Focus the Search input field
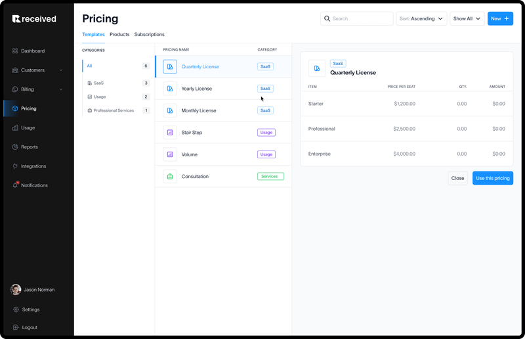525x339 pixels. 361,19
